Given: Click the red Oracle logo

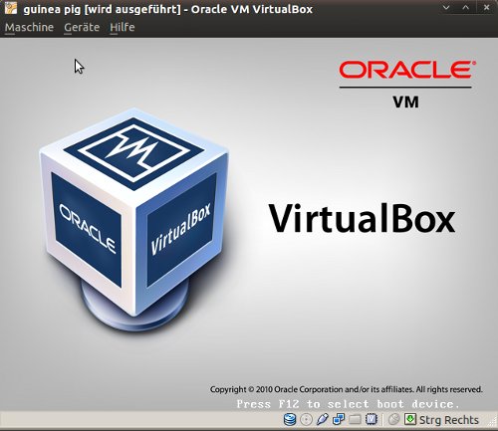Looking at the screenshot, I should 407,70.
